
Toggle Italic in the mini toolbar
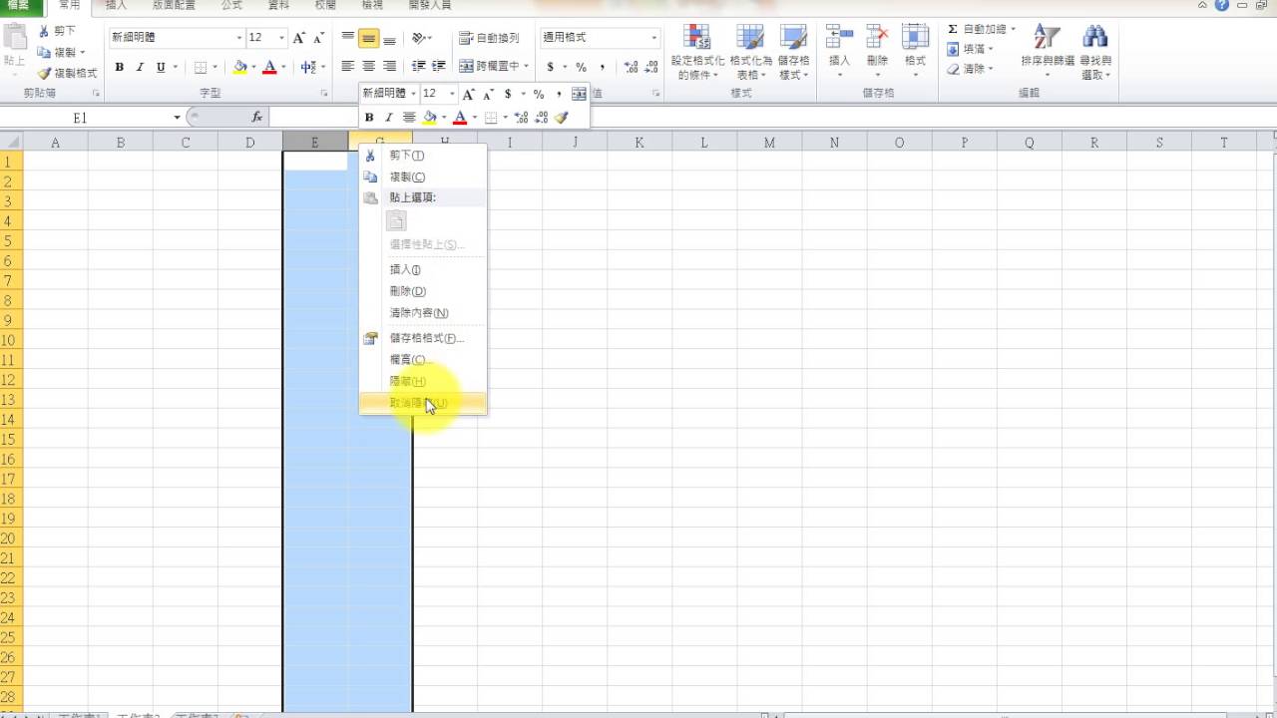pyautogui.click(x=389, y=118)
